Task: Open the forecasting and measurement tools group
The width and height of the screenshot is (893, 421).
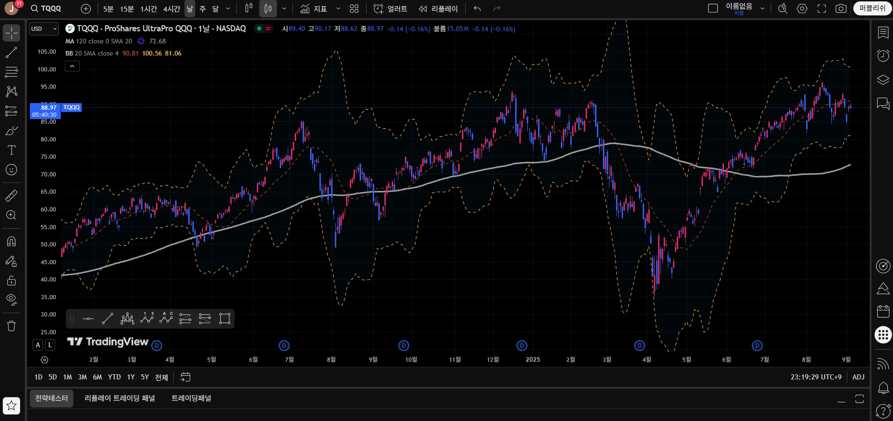Action: point(11,111)
